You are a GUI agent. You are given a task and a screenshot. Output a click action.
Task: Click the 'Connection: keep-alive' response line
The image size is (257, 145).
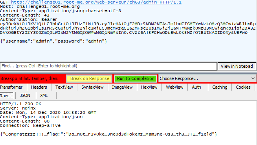(30, 125)
